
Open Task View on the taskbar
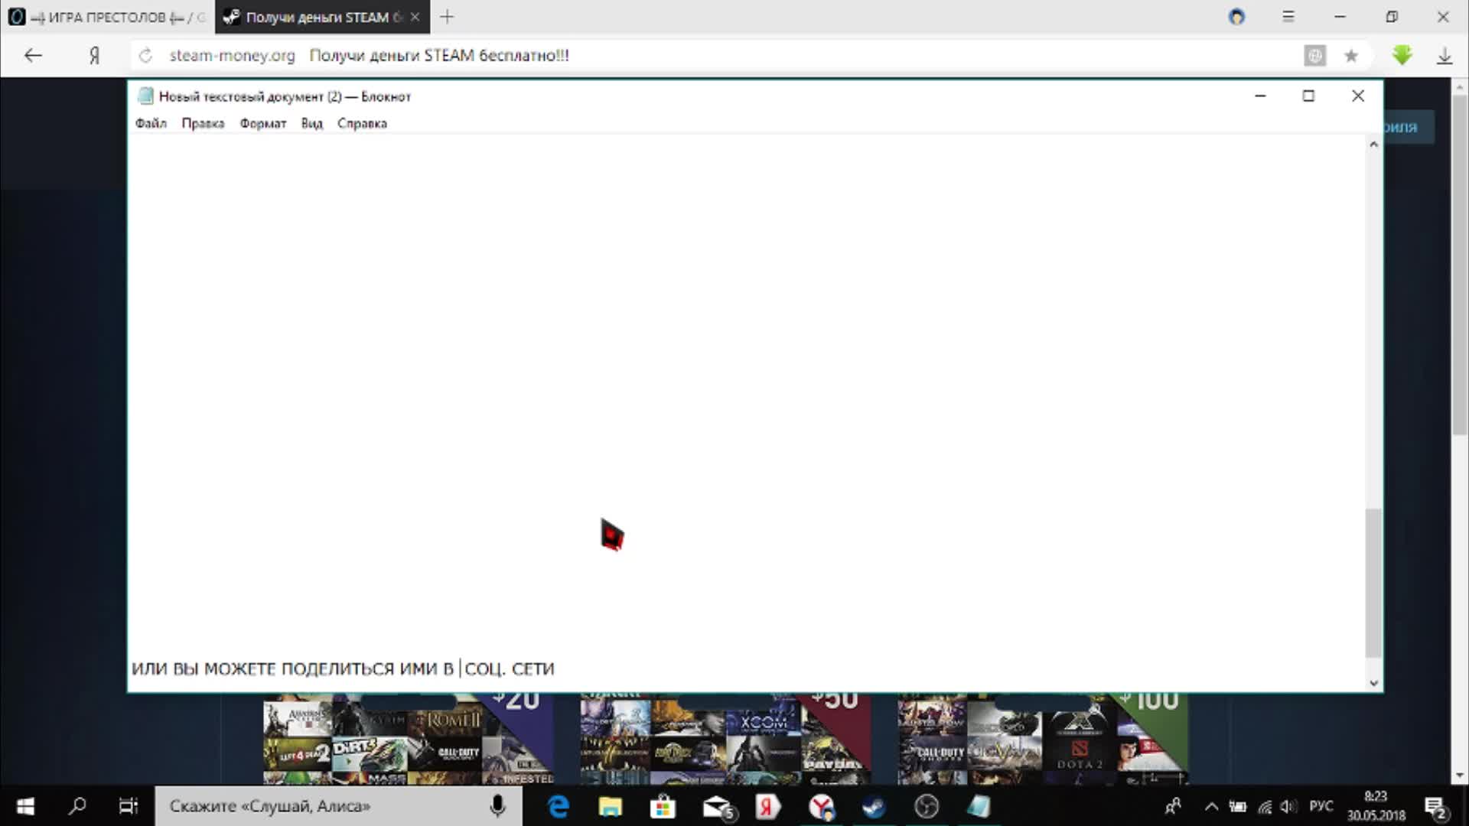(128, 806)
